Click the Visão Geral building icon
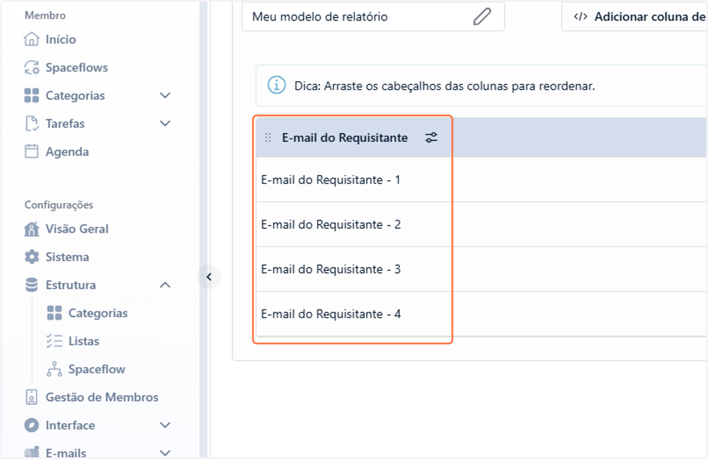The image size is (708, 459). [31, 229]
